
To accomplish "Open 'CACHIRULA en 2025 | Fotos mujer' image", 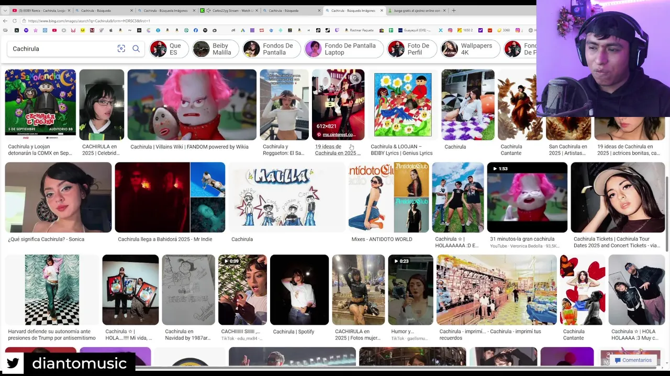I will pyautogui.click(x=358, y=290).
